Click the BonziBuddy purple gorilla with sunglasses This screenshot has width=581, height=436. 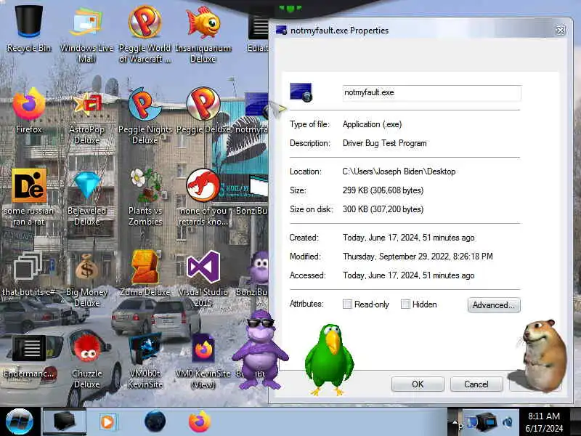click(261, 350)
